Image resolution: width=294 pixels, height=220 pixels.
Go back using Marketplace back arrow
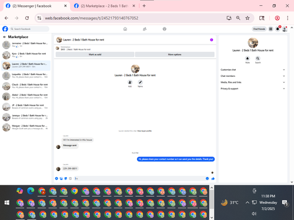coord(5,37)
